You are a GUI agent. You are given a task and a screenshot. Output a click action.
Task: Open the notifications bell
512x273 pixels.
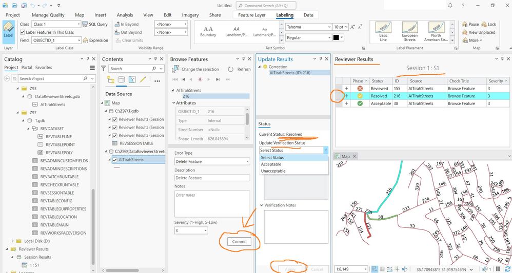pyautogui.click(x=450, y=6)
